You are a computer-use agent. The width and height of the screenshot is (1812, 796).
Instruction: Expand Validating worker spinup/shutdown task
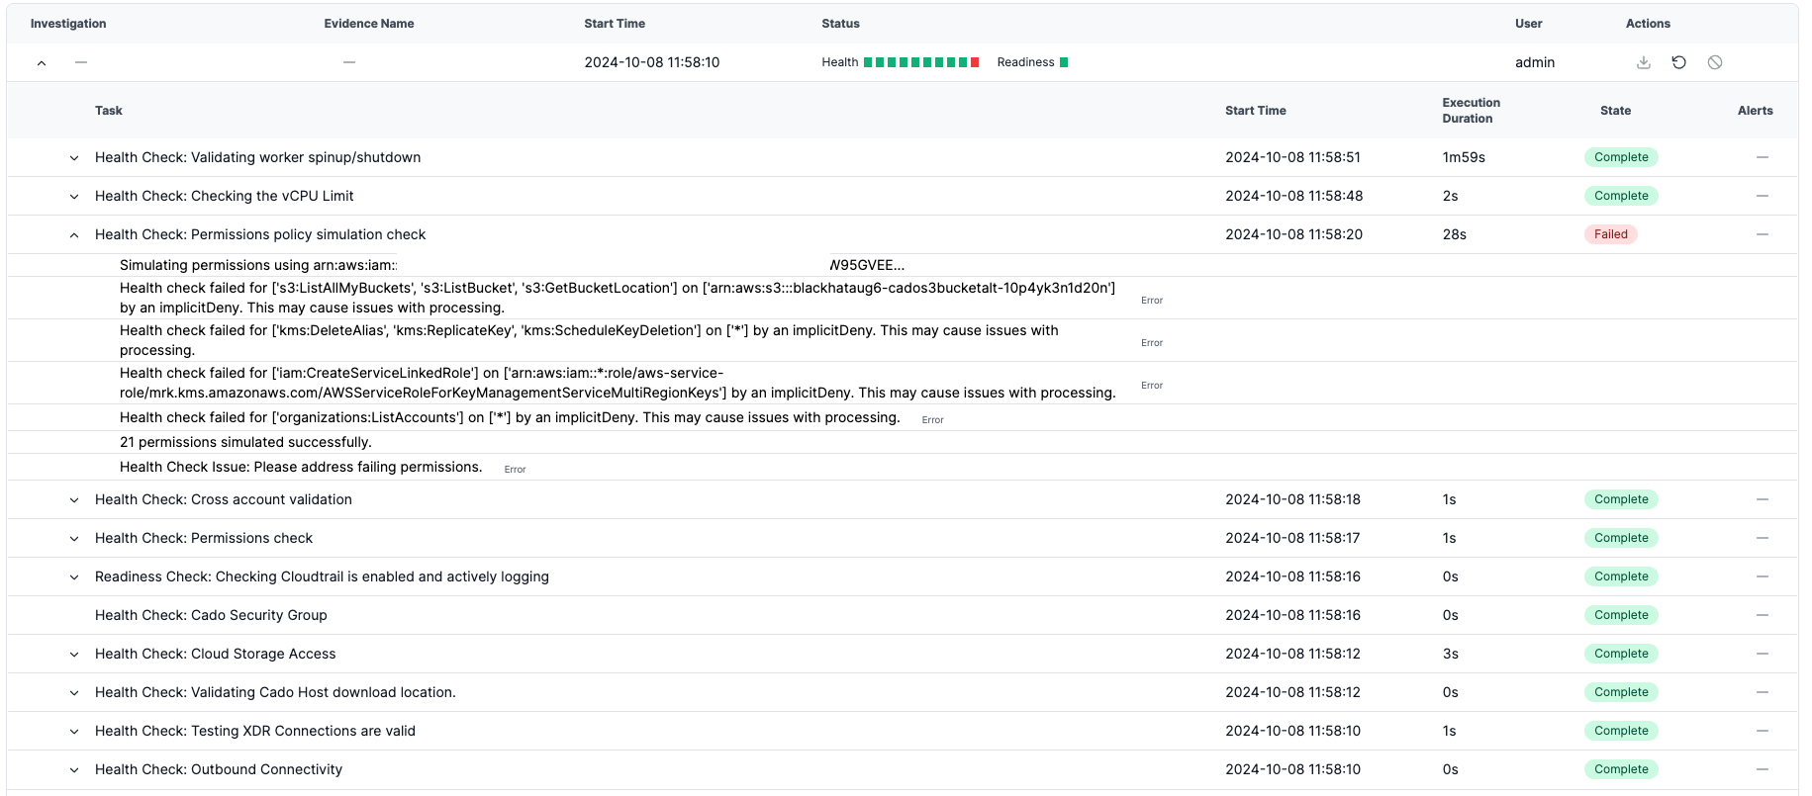74,157
